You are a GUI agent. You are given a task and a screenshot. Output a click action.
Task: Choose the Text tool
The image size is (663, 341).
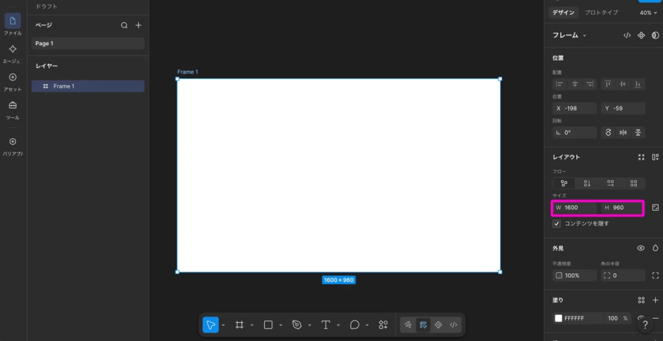pyautogui.click(x=326, y=325)
